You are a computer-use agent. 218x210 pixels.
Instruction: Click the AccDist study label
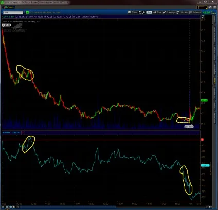(x=6, y=132)
